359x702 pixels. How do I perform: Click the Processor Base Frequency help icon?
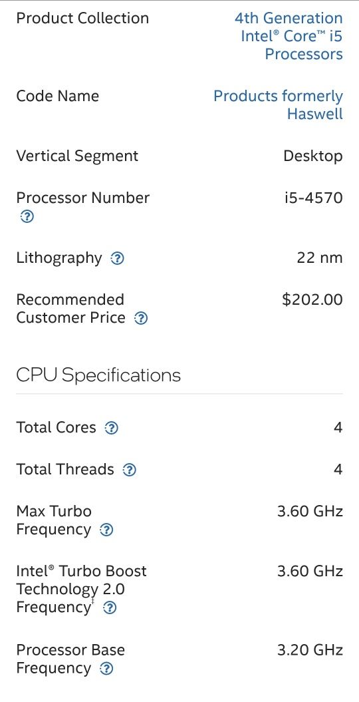106,669
